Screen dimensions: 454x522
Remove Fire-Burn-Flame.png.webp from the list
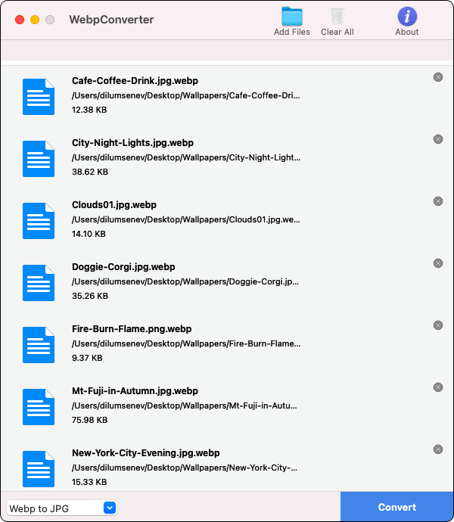click(438, 325)
